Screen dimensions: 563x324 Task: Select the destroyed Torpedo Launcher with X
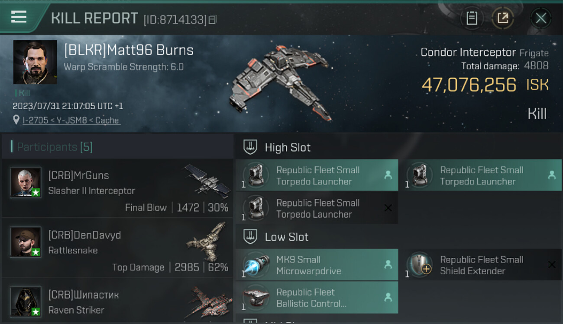pyautogui.click(x=317, y=208)
